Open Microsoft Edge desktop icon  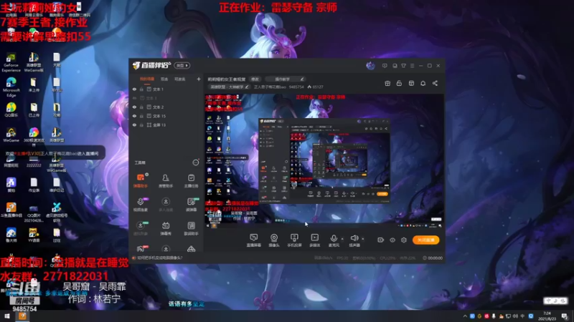pyautogui.click(x=11, y=87)
